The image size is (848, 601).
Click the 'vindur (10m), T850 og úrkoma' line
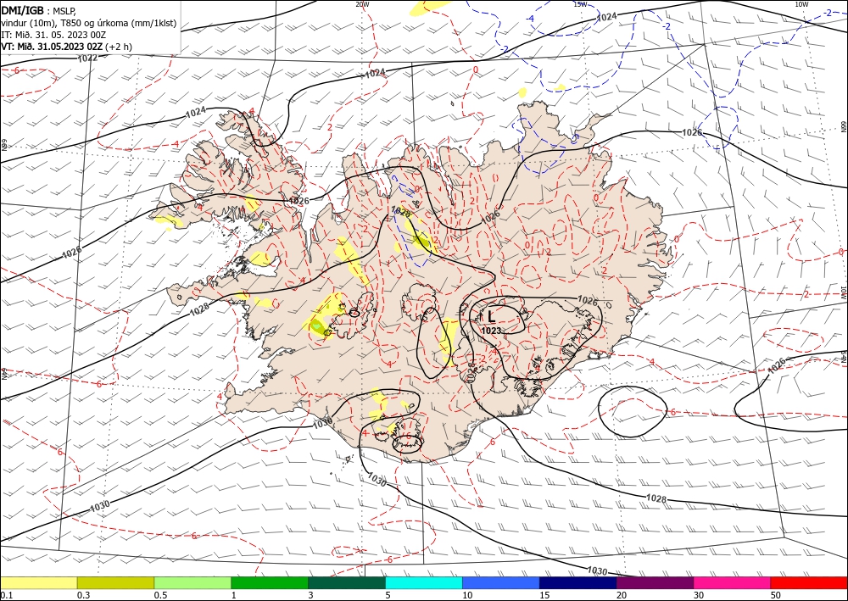pyautogui.click(x=88, y=23)
